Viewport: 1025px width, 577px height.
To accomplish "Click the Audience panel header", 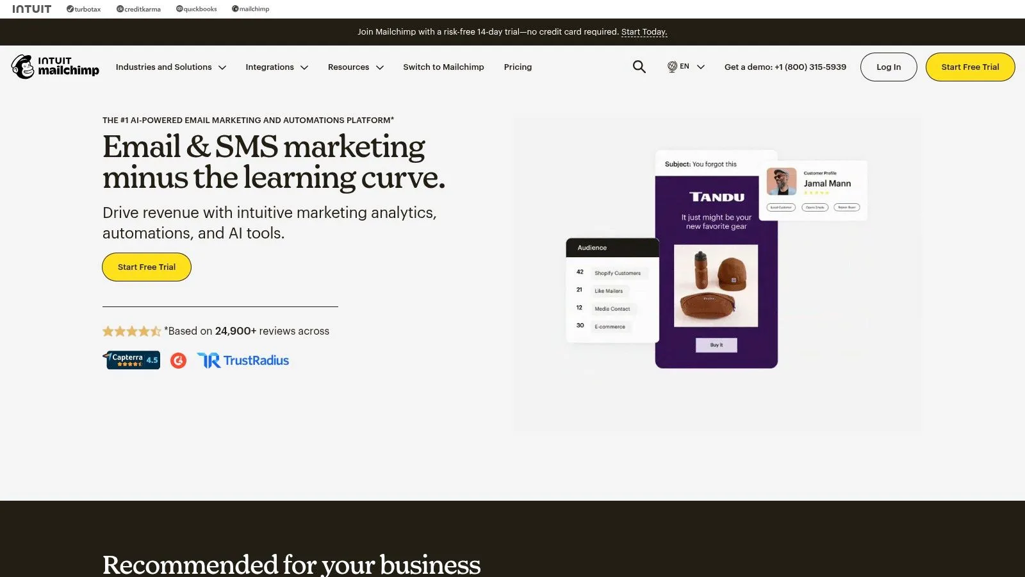I will point(612,247).
